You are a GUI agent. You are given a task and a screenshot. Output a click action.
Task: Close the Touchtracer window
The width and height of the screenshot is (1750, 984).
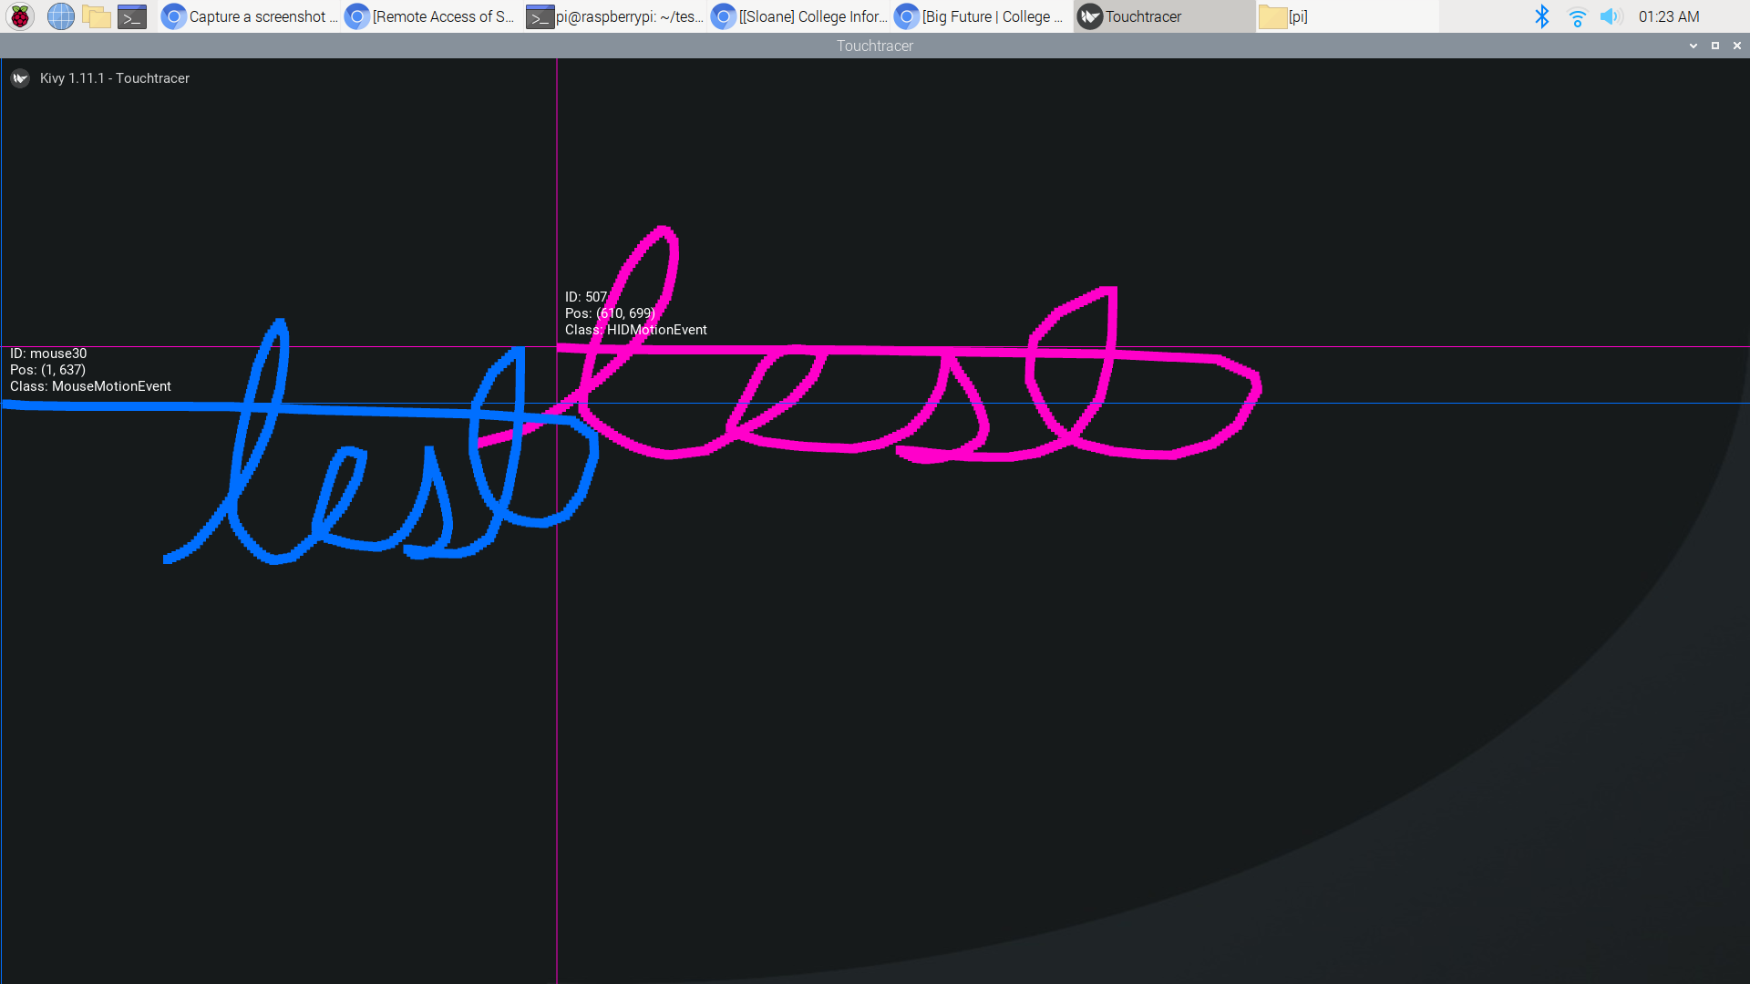pyautogui.click(x=1738, y=46)
